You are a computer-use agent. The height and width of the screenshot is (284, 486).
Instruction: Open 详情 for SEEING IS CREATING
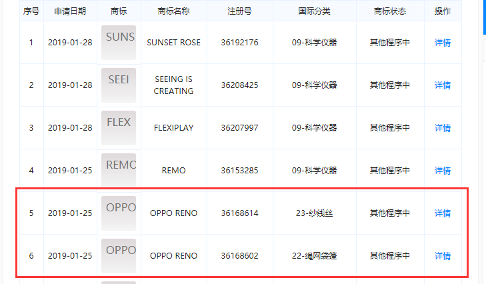[442, 85]
